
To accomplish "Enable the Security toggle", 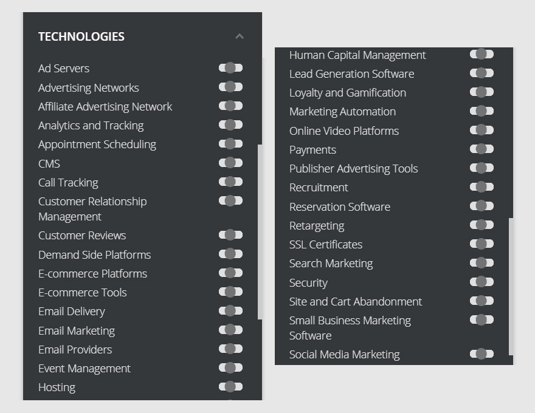I will click(481, 282).
